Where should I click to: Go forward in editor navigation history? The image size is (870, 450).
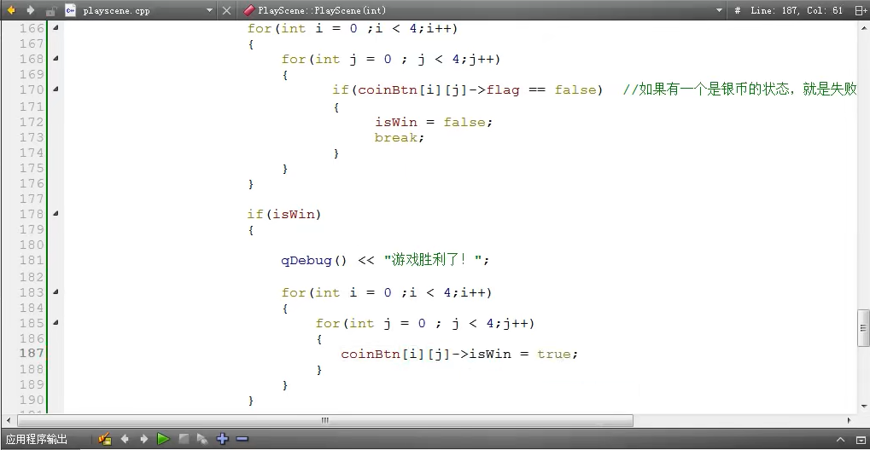[x=30, y=10]
